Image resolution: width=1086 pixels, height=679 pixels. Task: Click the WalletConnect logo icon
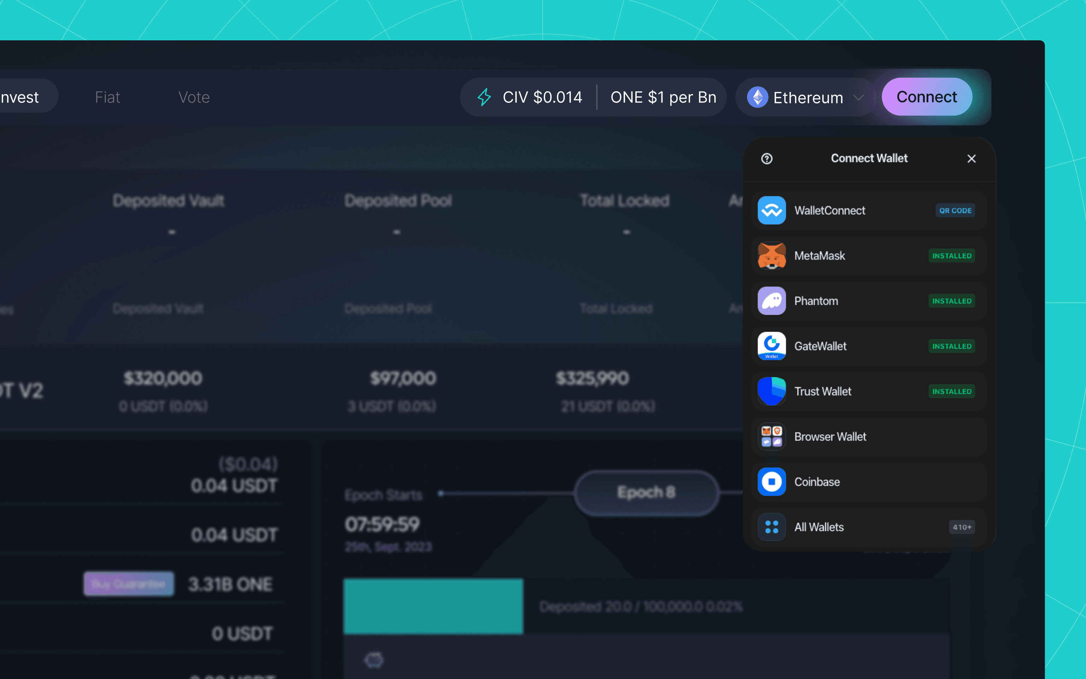pos(771,210)
